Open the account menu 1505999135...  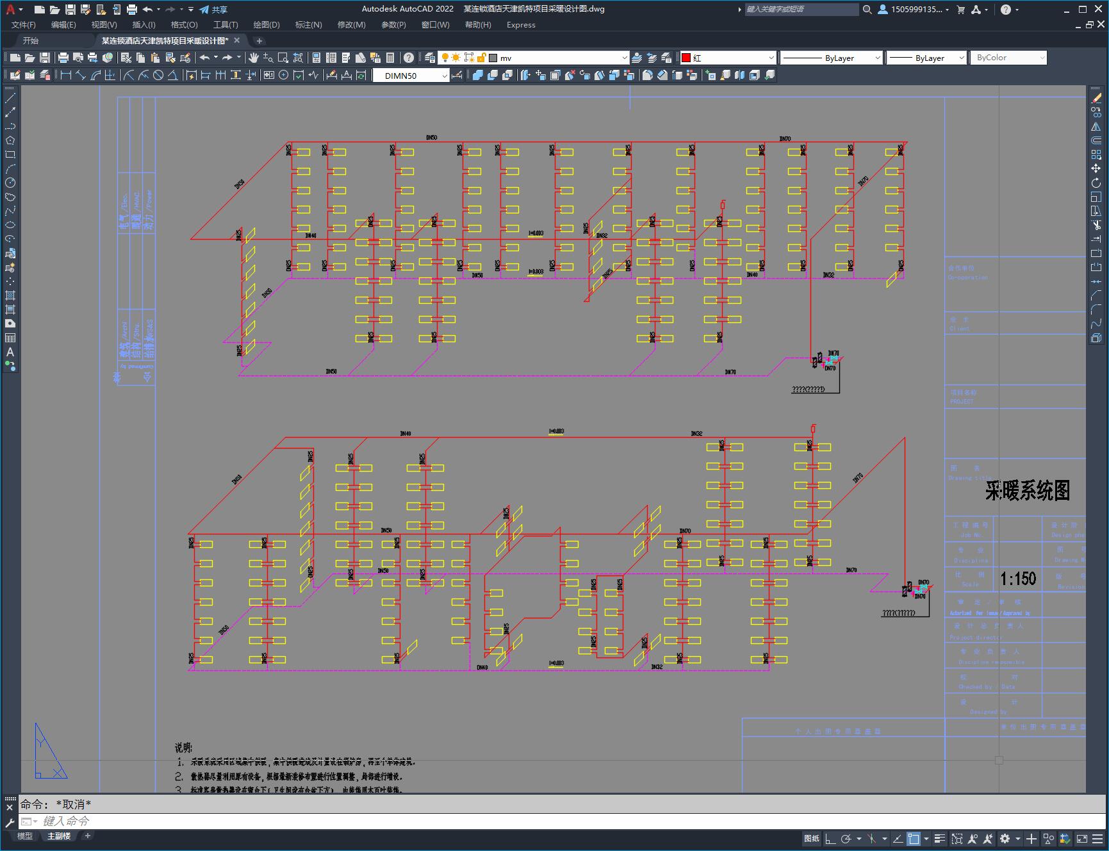tap(914, 10)
